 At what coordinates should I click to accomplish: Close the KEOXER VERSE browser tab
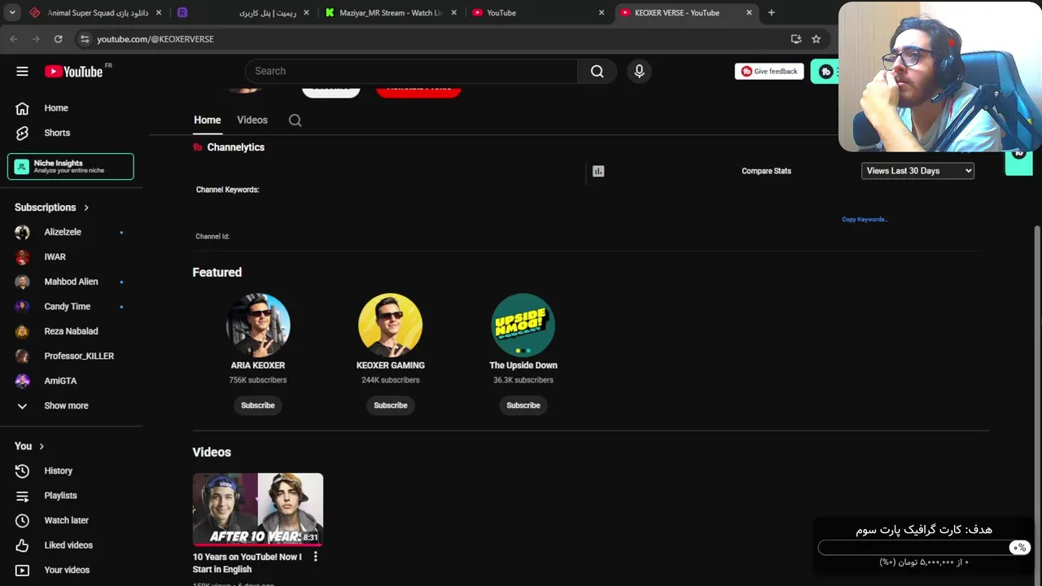click(749, 13)
